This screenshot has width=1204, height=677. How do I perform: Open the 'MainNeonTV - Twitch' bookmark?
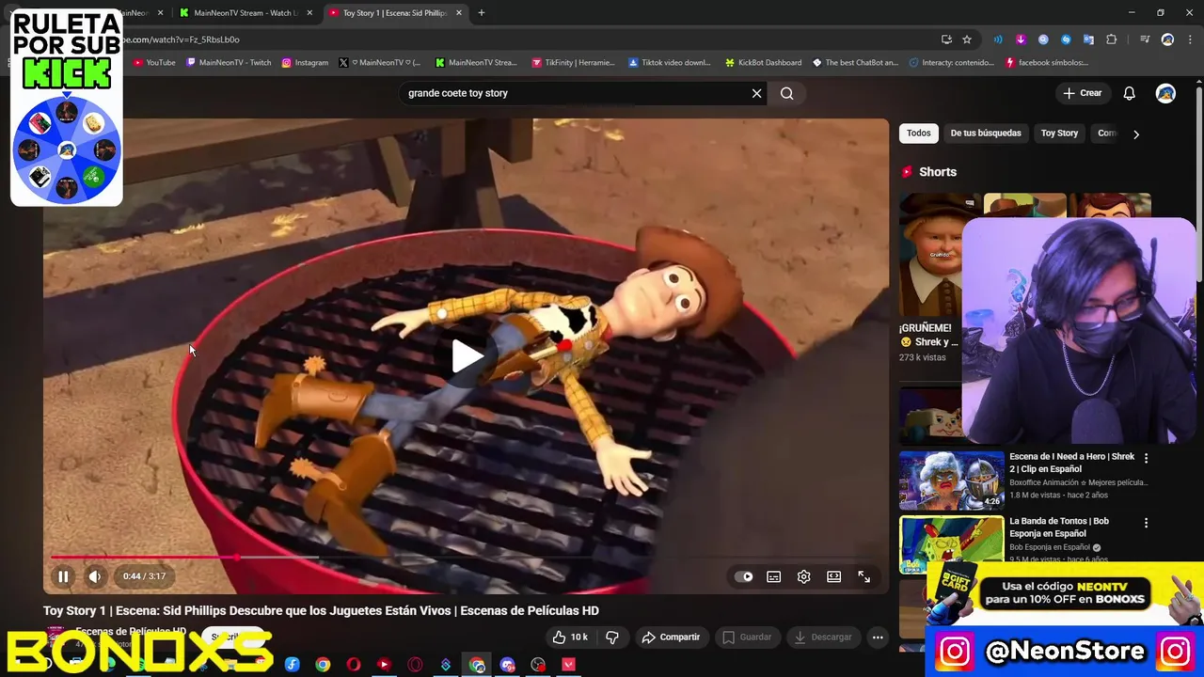tap(229, 63)
